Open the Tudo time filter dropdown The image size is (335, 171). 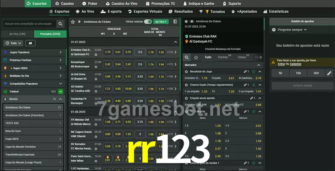pyautogui.click(x=13, y=43)
